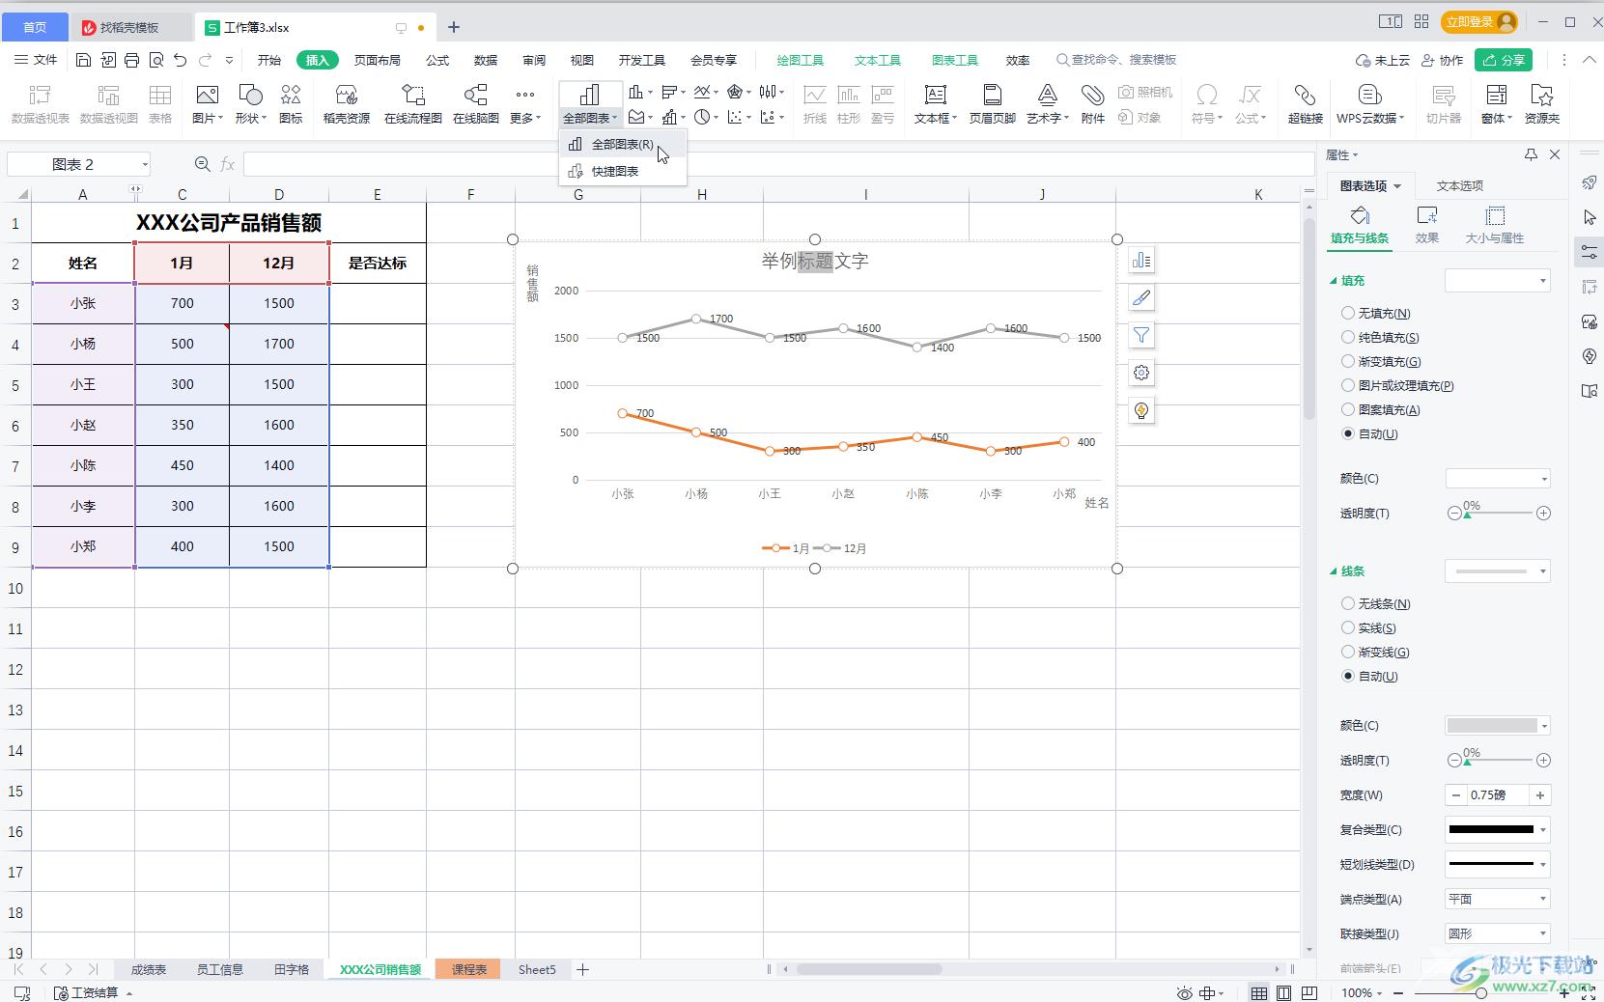
Task: Open the 联接类型(J) dropdown
Action: coord(1497,933)
